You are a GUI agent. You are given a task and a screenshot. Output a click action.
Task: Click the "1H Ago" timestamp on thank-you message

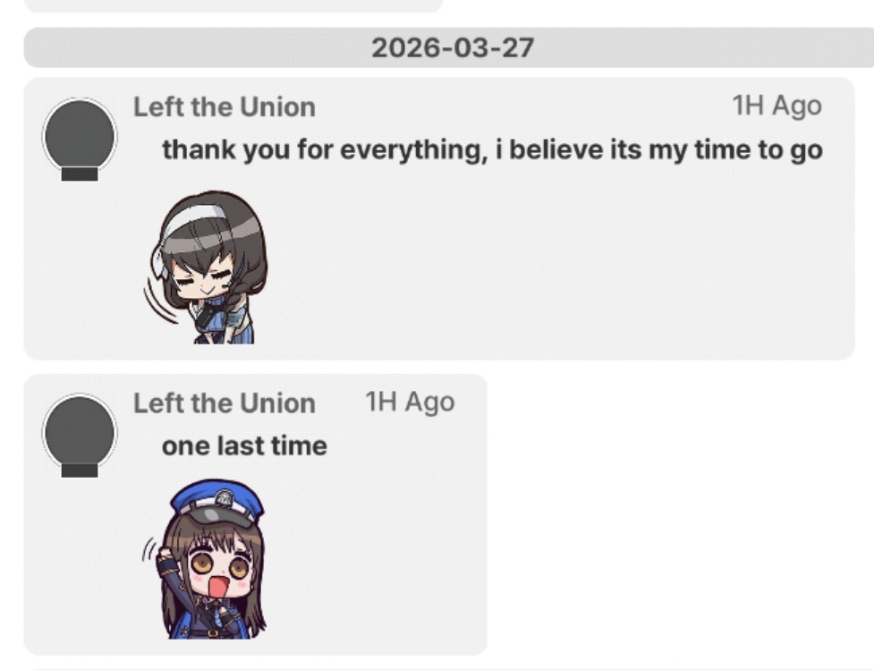pos(776,106)
